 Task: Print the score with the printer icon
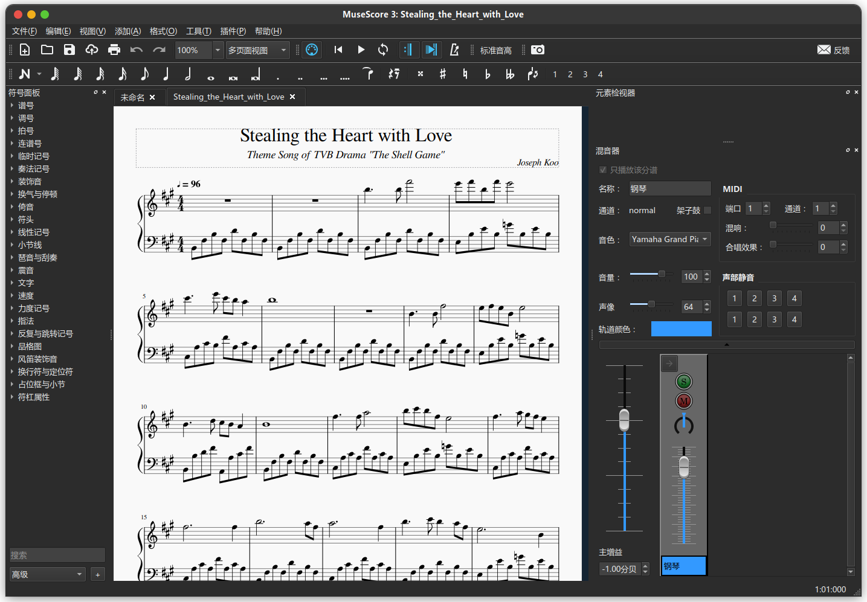coord(114,50)
